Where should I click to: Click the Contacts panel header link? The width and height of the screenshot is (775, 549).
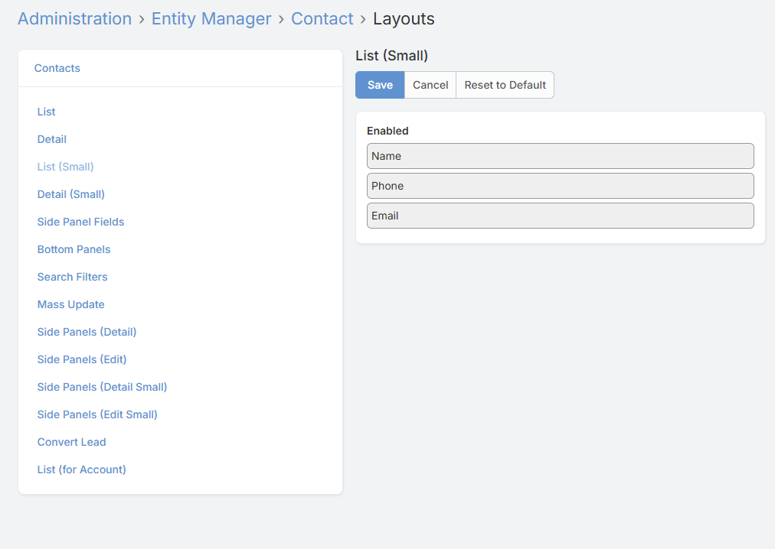[57, 68]
